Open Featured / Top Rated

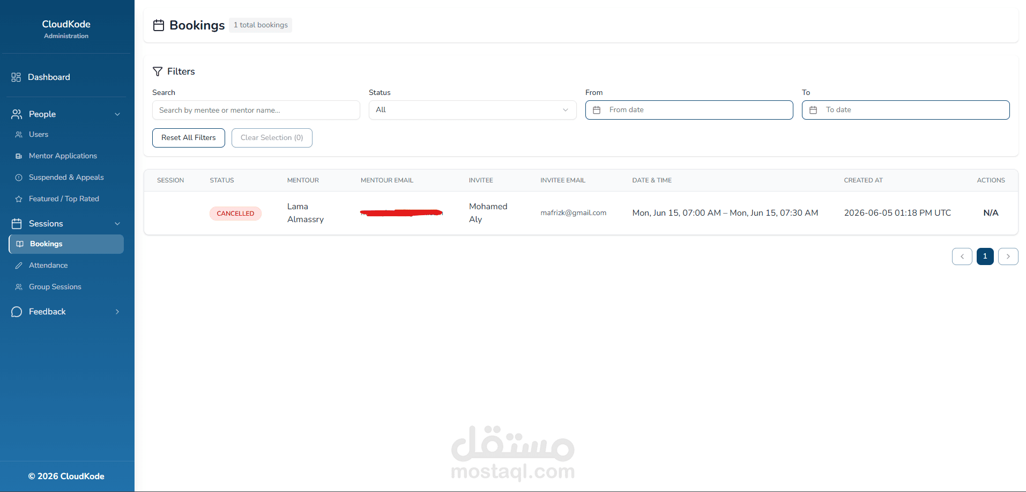pyautogui.click(x=64, y=199)
